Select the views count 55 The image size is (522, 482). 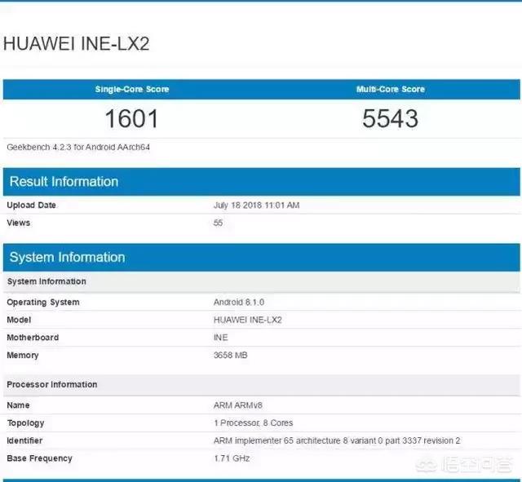[x=218, y=223]
